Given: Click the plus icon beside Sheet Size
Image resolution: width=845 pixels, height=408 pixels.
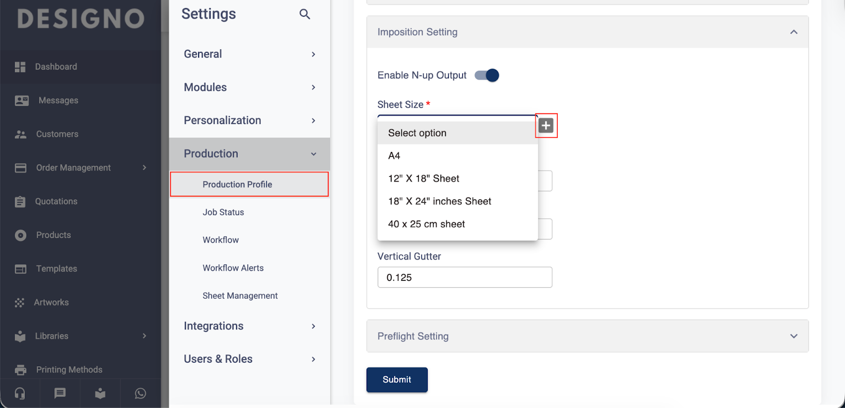Looking at the screenshot, I should click(546, 126).
